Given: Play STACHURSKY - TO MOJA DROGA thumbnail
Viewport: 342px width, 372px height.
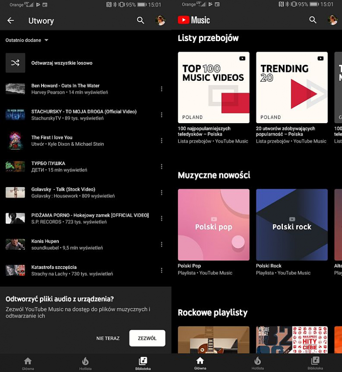Looking at the screenshot, I should 15,115.
